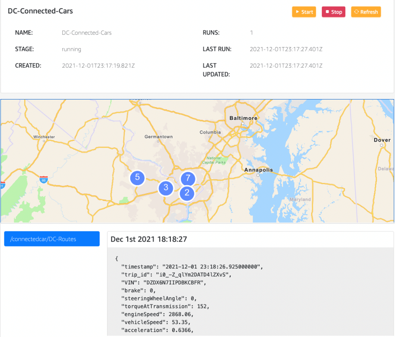Click the "timestamp" line in JSON
The image size is (395, 337).
coord(192,267)
